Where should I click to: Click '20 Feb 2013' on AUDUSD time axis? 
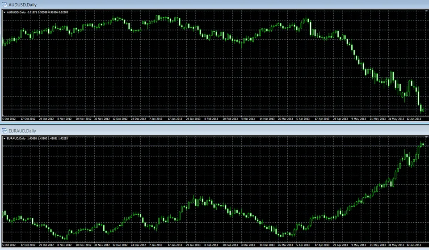(230, 119)
